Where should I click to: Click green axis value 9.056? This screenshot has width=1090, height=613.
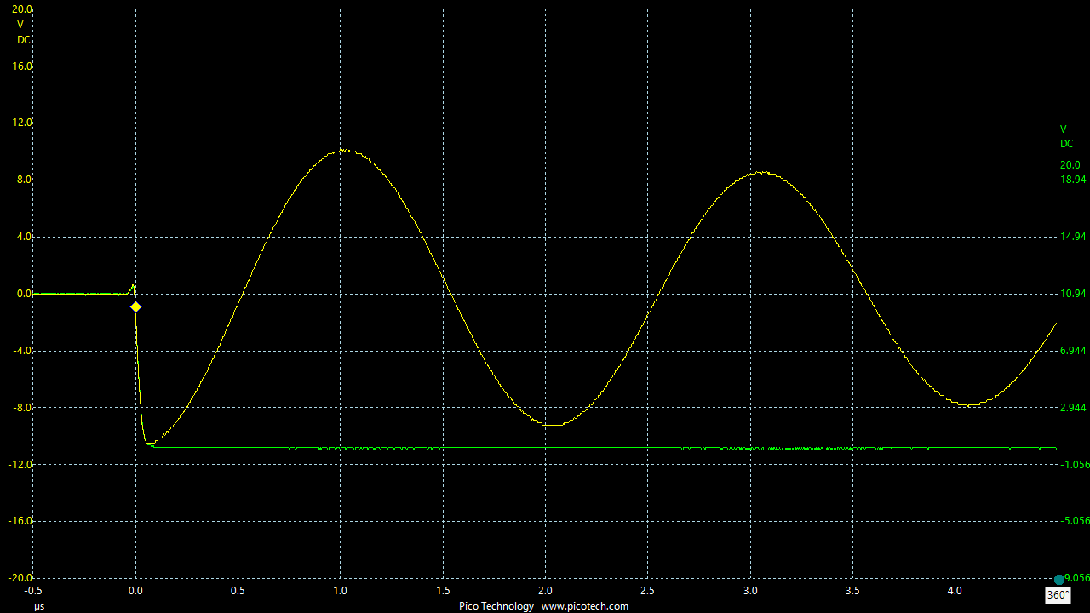click(1076, 578)
